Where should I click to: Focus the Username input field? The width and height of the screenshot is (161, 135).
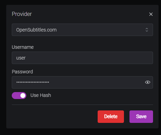tap(82, 58)
